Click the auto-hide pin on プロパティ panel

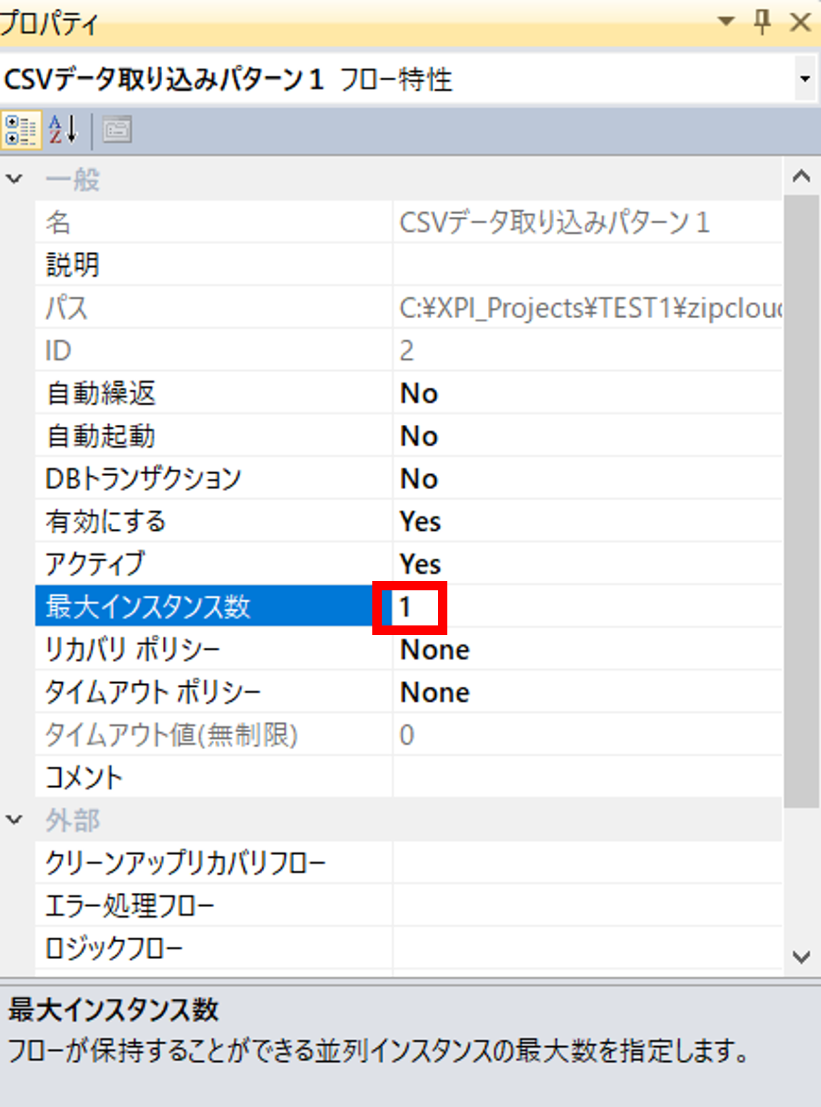[x=762, y=22]
